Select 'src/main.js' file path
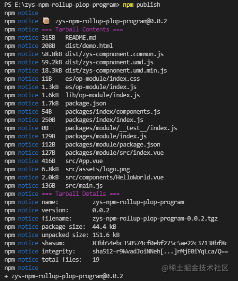 pos(84,186)
